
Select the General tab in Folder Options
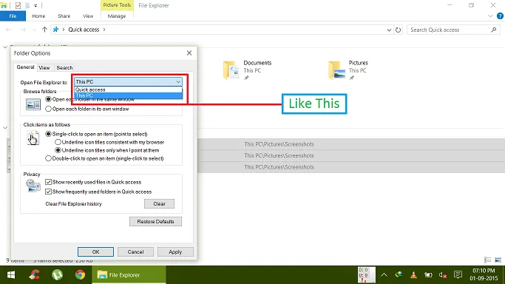[x=25, y=67]
